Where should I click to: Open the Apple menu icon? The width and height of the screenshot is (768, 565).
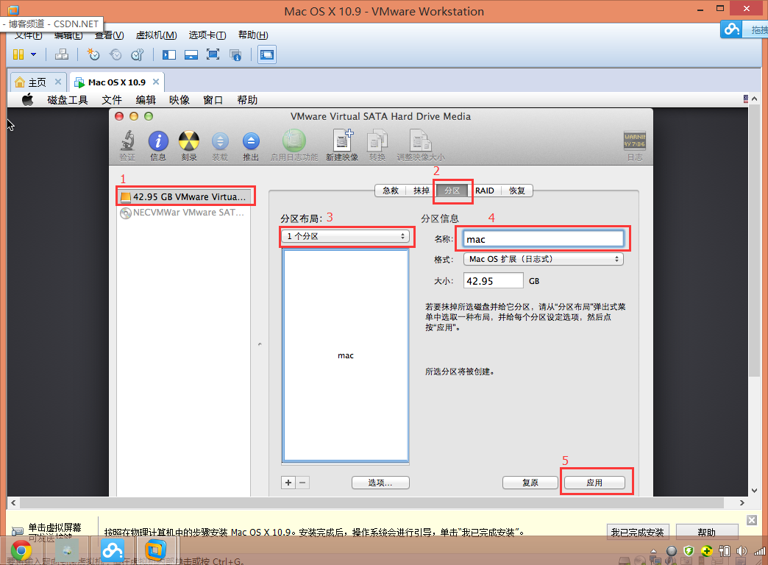click(27, 99)
